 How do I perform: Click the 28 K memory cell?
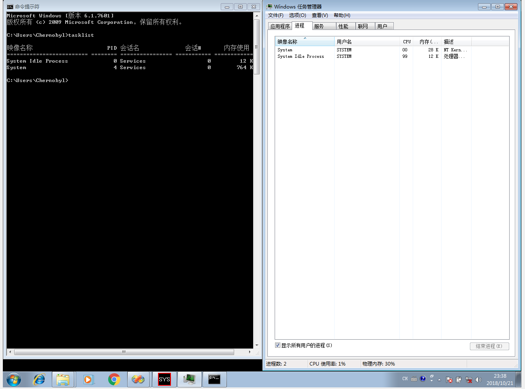coord(433,50)
